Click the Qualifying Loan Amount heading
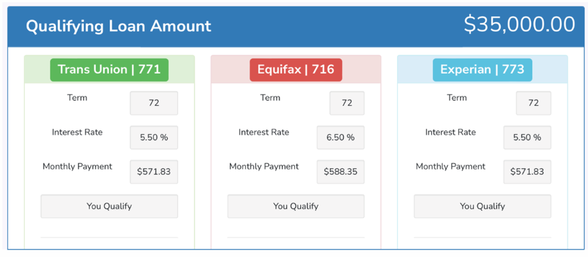The height and width of the screenshot is (257, 588). click(x=118, y=26)
